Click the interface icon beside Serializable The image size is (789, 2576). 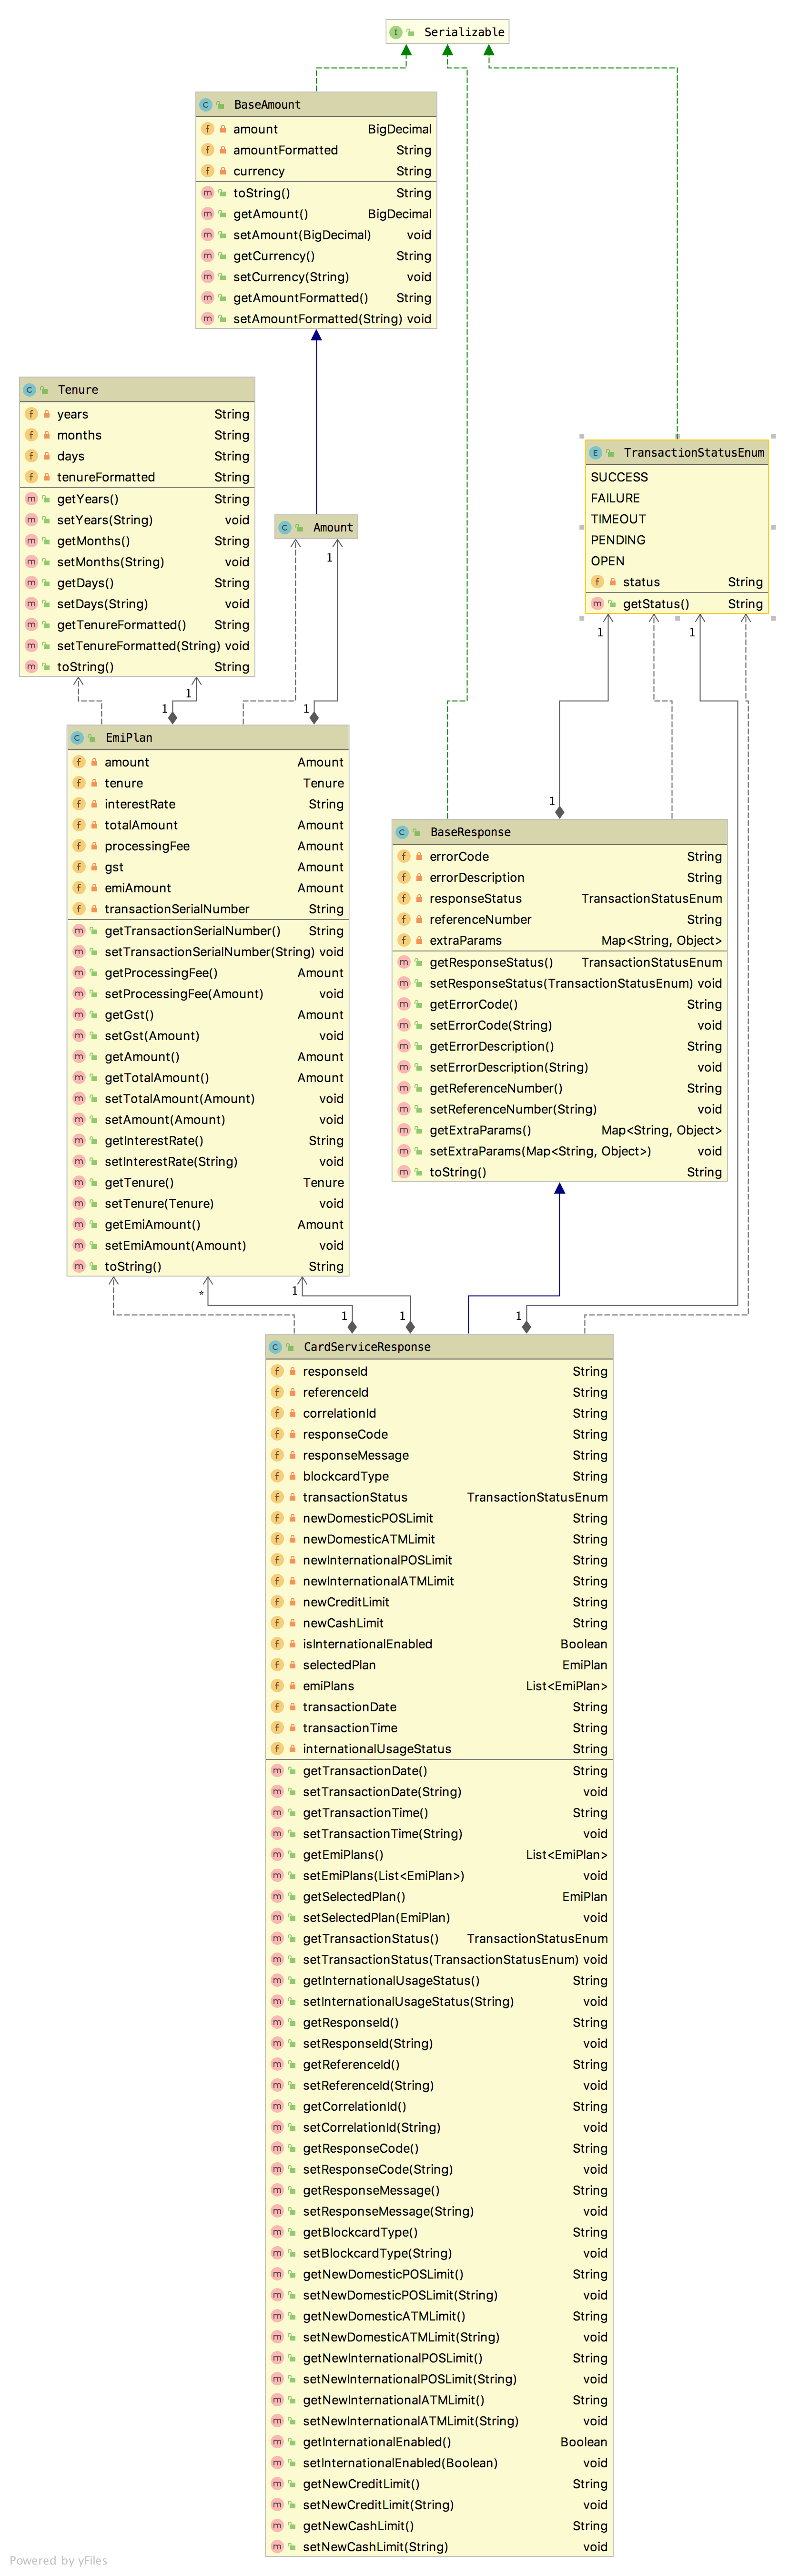click(x=396, y=32)
